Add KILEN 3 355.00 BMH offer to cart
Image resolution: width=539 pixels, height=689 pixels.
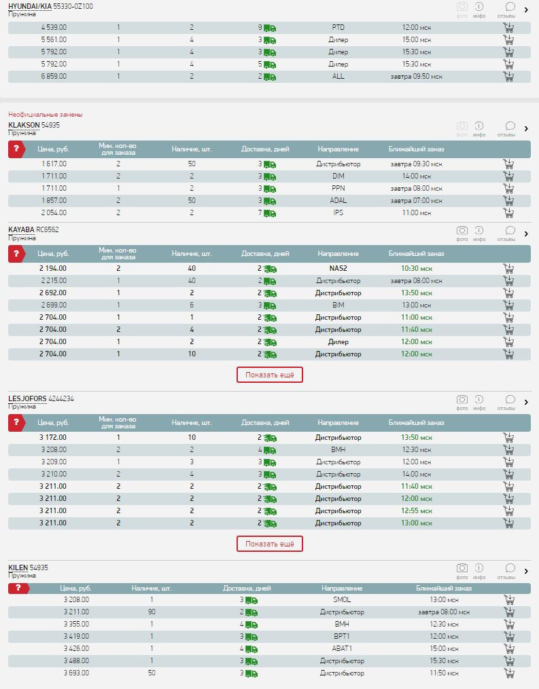tap(508, 625)
